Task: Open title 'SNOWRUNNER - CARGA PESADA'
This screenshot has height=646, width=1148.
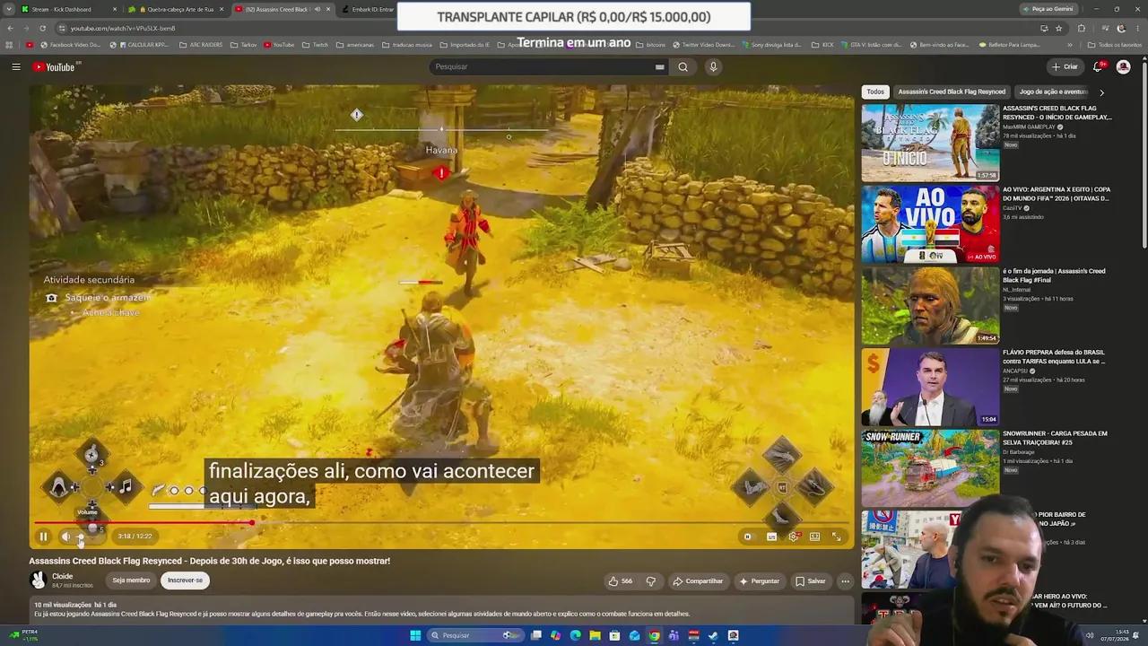Action: pos(1056,438)
